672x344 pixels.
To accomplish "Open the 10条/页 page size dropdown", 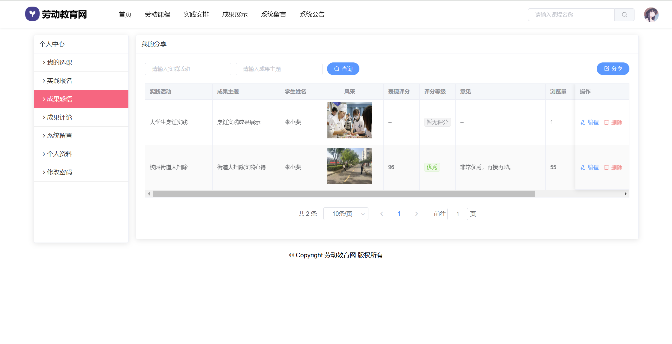I will [346, 214].
